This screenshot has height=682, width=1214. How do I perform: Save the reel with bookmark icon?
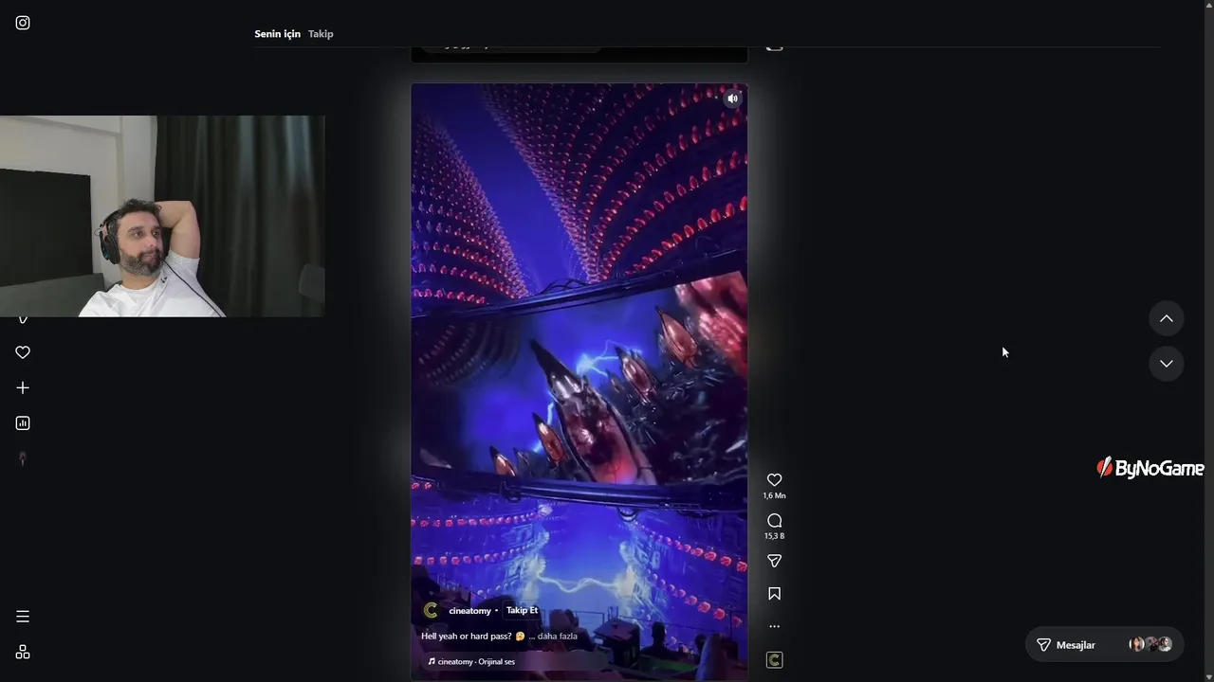coord(774,594)
